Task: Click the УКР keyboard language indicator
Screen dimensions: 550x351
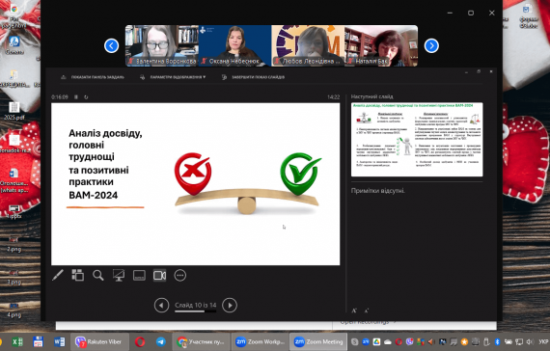Action: [x=543, y=341]
